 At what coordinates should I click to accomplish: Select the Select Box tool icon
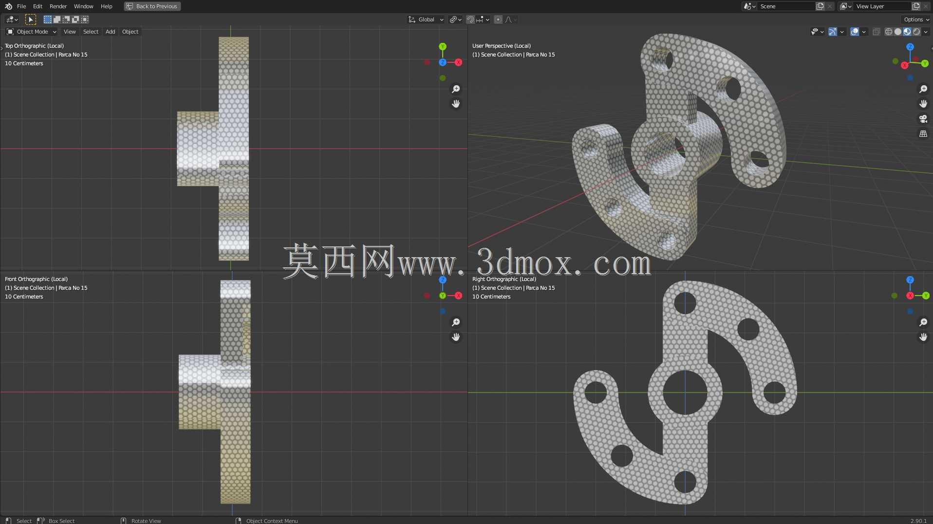[x=30, y=19]
